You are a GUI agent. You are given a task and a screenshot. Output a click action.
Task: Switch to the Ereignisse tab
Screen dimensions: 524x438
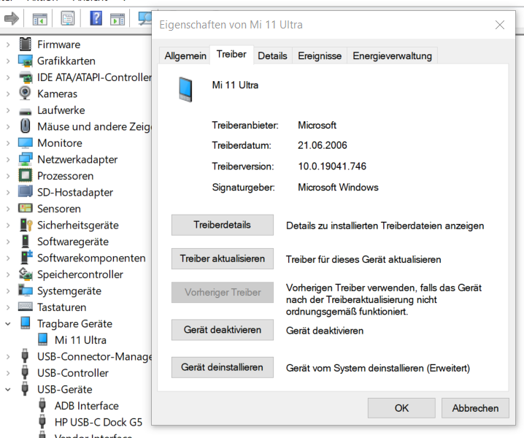(320, 55)
